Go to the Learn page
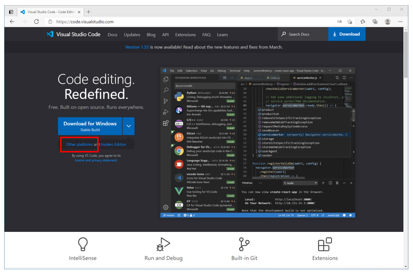 (x=222, y=35)
